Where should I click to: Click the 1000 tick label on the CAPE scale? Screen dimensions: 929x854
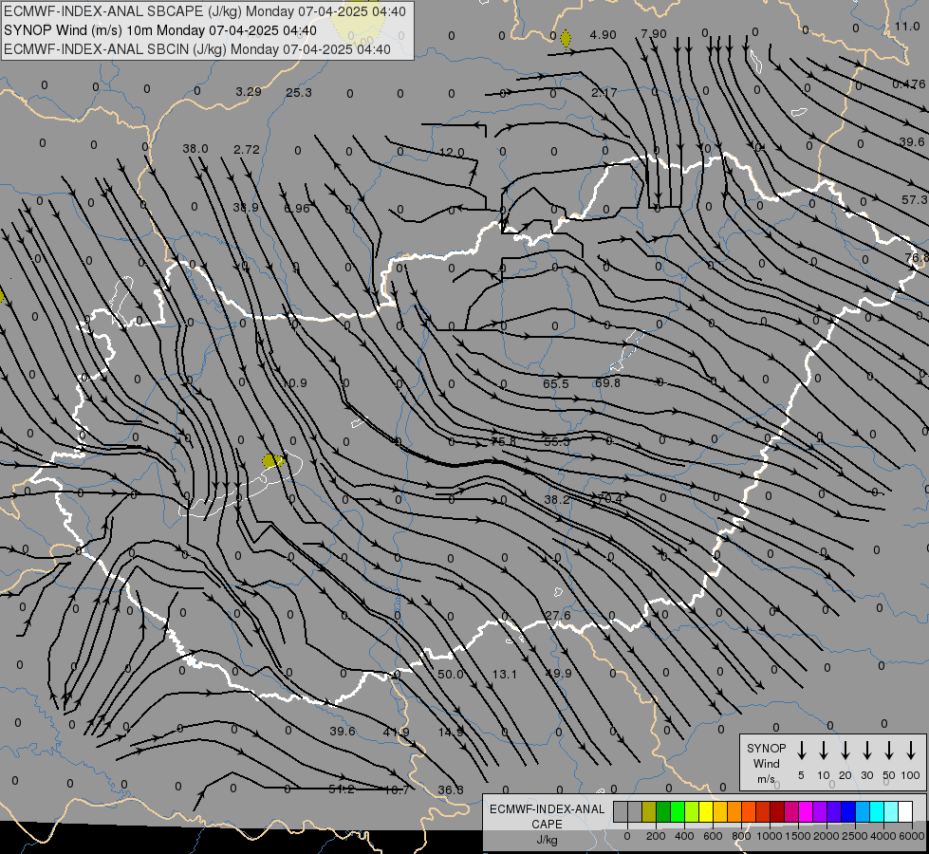coord(769,836)
